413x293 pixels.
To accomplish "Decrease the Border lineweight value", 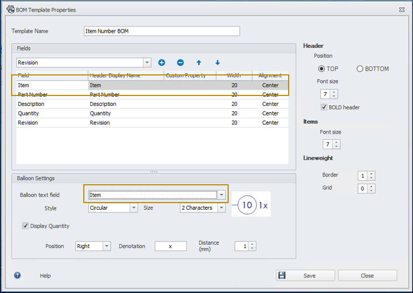I will pos(371,178).
